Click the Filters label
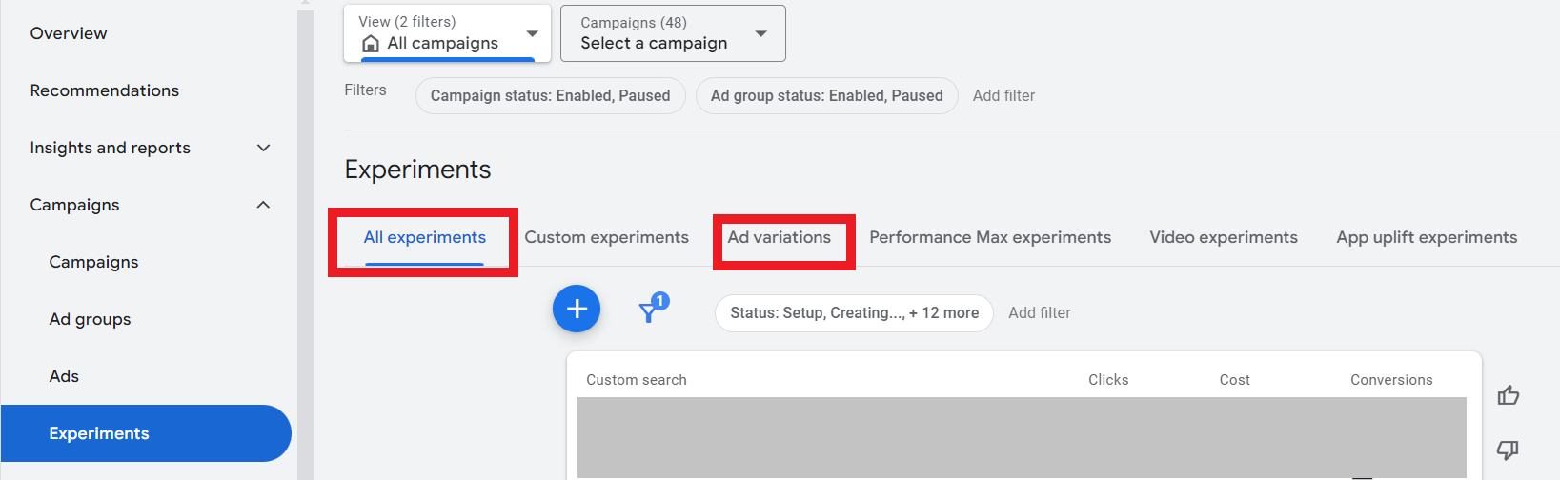1560x480 pixels. [x=365, y=90]
